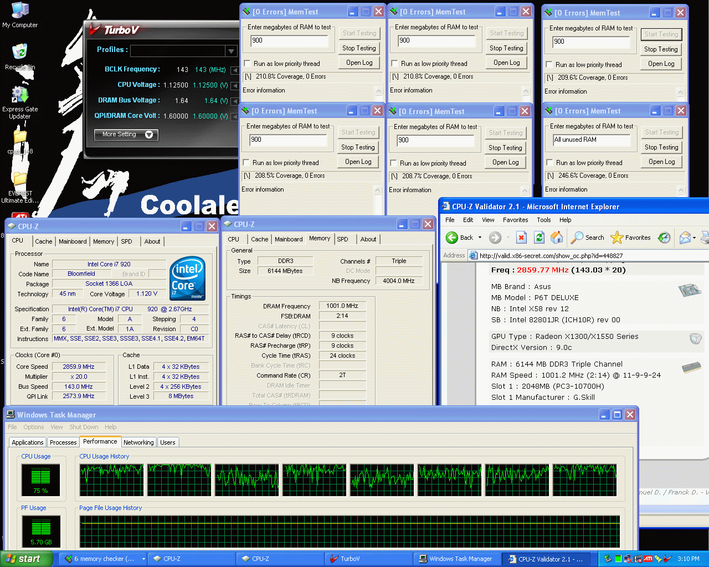The height and width of the screenshot is (567, 709).
Task: Click the arrow next to DRAM Bus Voltage in TurboV
Action: [235, 101]
